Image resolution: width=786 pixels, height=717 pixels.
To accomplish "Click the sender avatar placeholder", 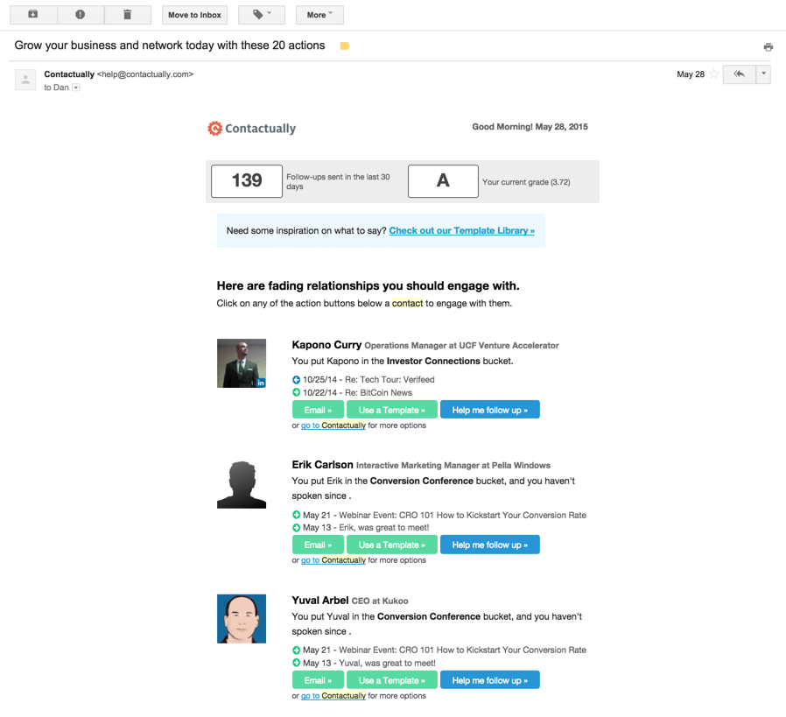I will (25, 79).
